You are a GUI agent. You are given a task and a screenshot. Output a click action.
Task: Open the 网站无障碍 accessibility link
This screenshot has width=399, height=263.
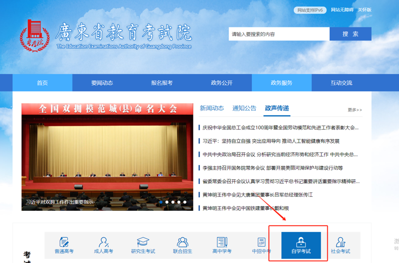[342, 10]
